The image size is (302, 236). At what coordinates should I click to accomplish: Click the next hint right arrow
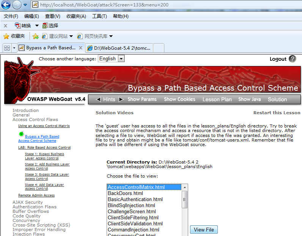pos(121,99)
